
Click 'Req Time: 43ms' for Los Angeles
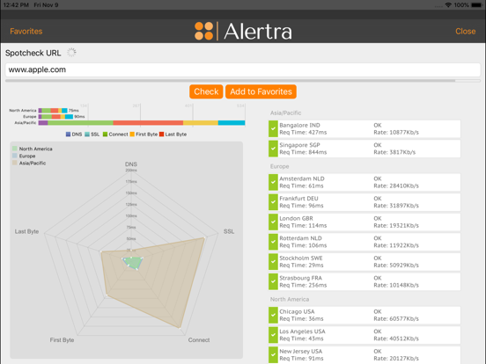coord(301,339)
